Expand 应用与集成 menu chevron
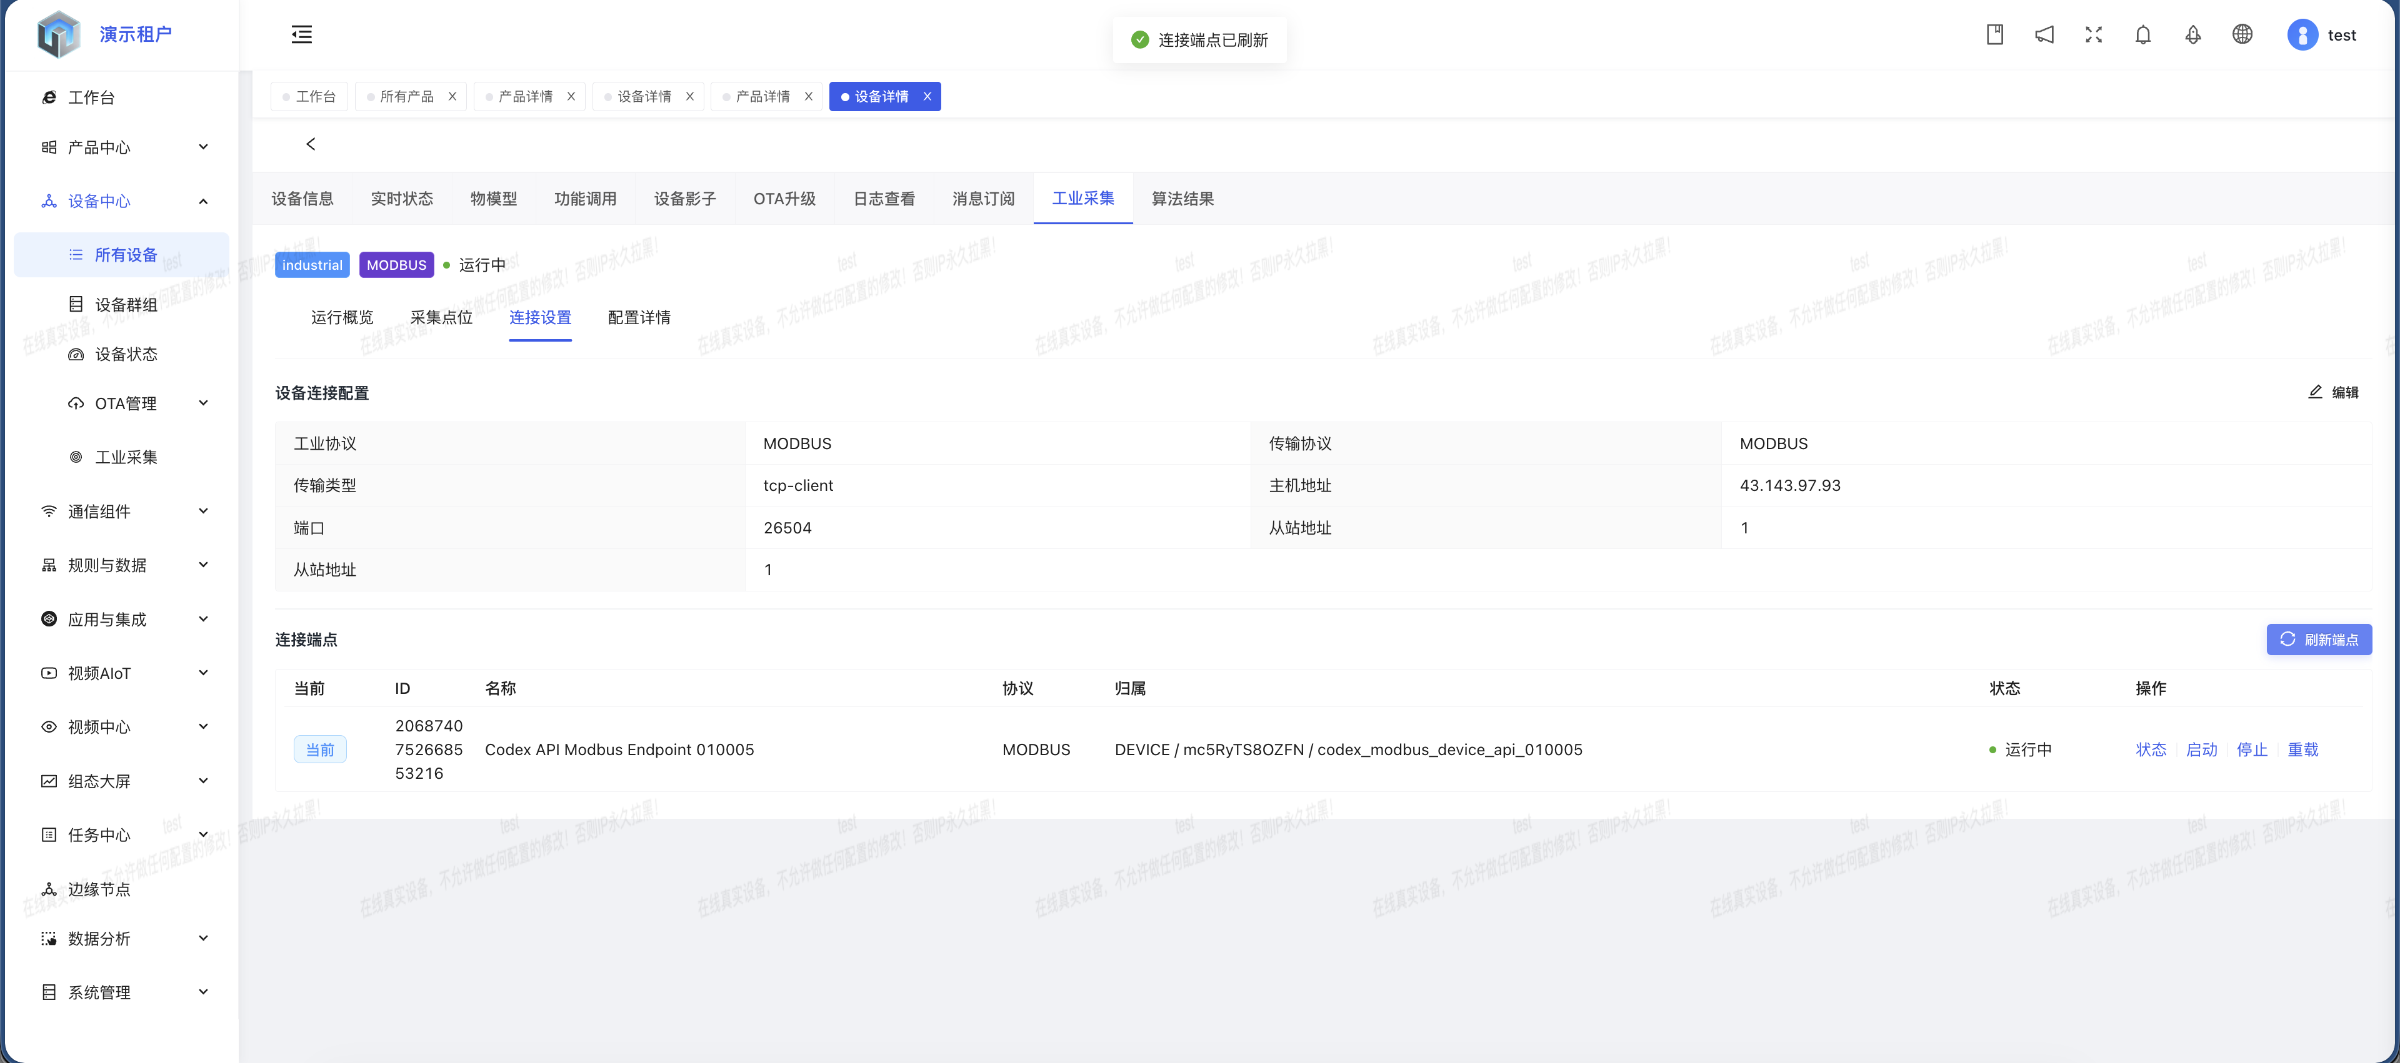 tap(203, 619)
